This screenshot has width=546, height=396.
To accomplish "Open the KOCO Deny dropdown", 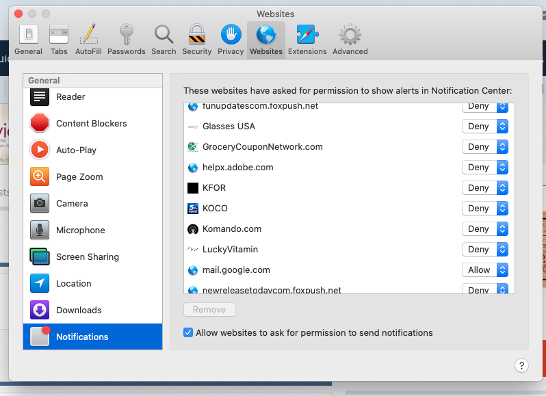I will [x=484, y=209].
